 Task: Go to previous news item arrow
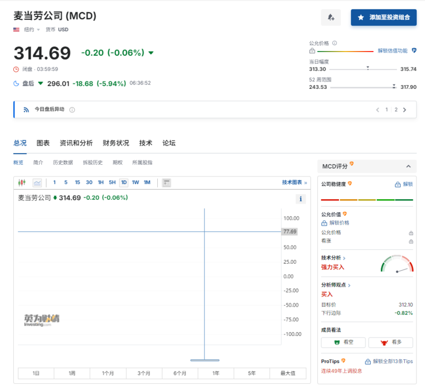pos(378,110)
